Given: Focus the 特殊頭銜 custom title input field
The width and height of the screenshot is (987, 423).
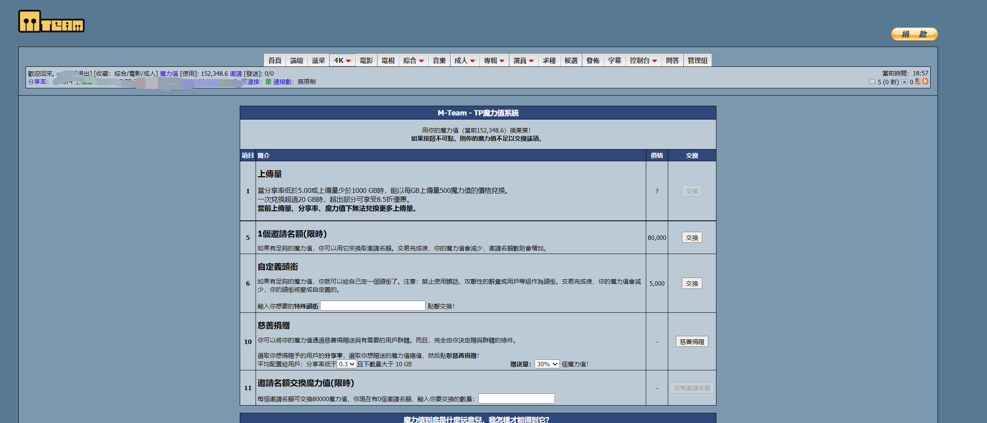Looking at the screenshot, I should point(373,306).
